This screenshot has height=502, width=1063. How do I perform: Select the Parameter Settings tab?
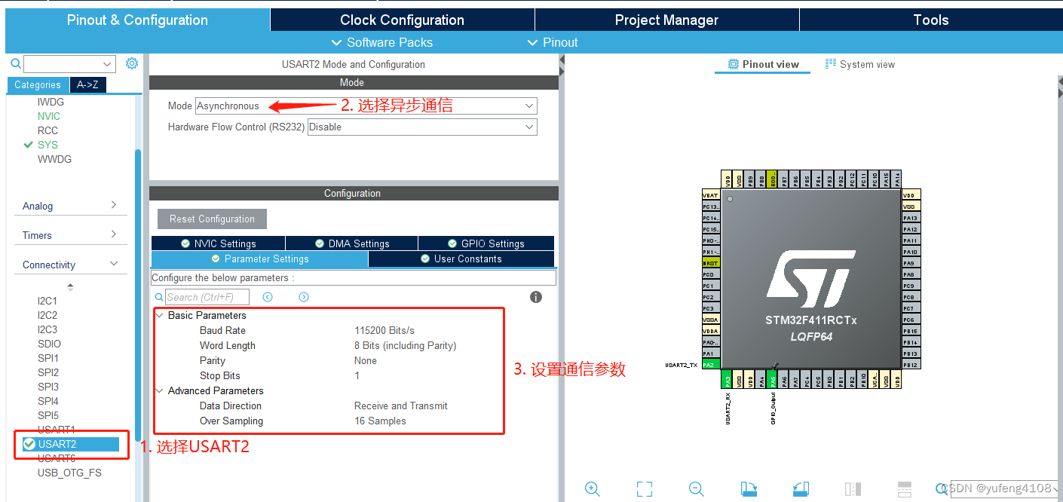pyautogui.click(x=259, y=259)
